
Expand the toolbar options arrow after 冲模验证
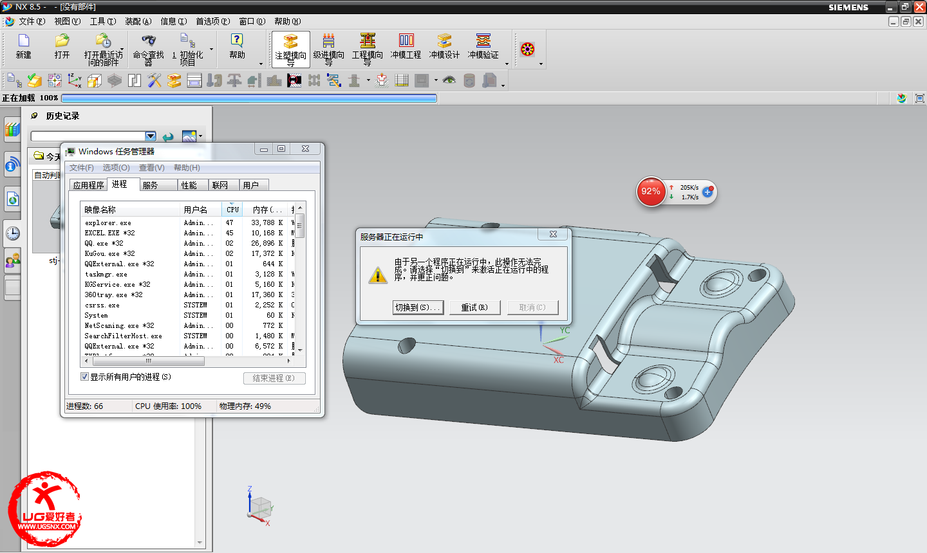pos(507,64)
